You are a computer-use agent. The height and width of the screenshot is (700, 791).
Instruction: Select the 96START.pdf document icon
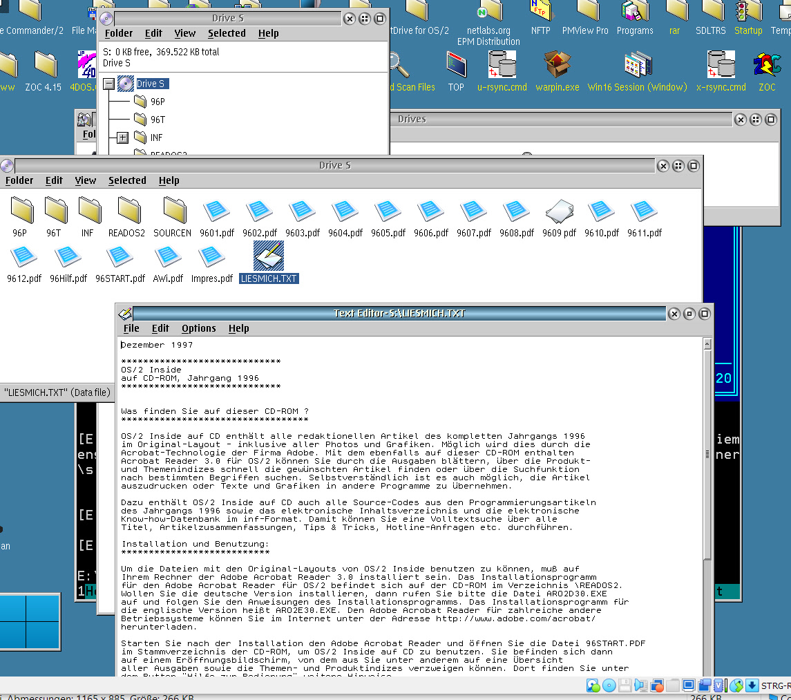[120, 256]
